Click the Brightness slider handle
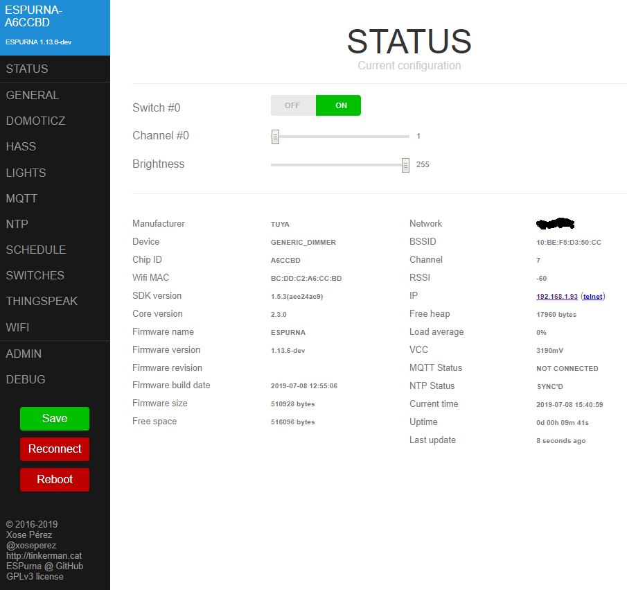The height and width of the screenshot is (590, 627). tap(405, 165)
